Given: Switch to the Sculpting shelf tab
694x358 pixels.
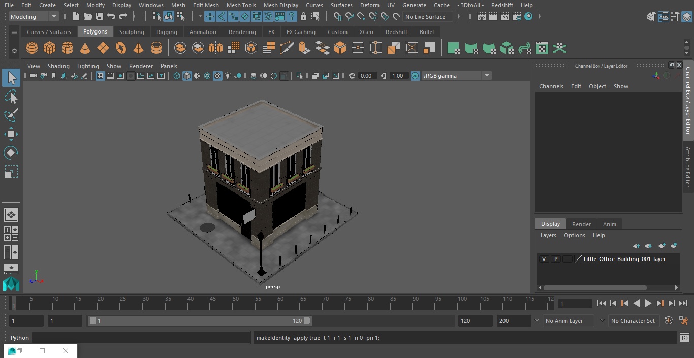Looking at the screenshot, I should coord(132,32).
